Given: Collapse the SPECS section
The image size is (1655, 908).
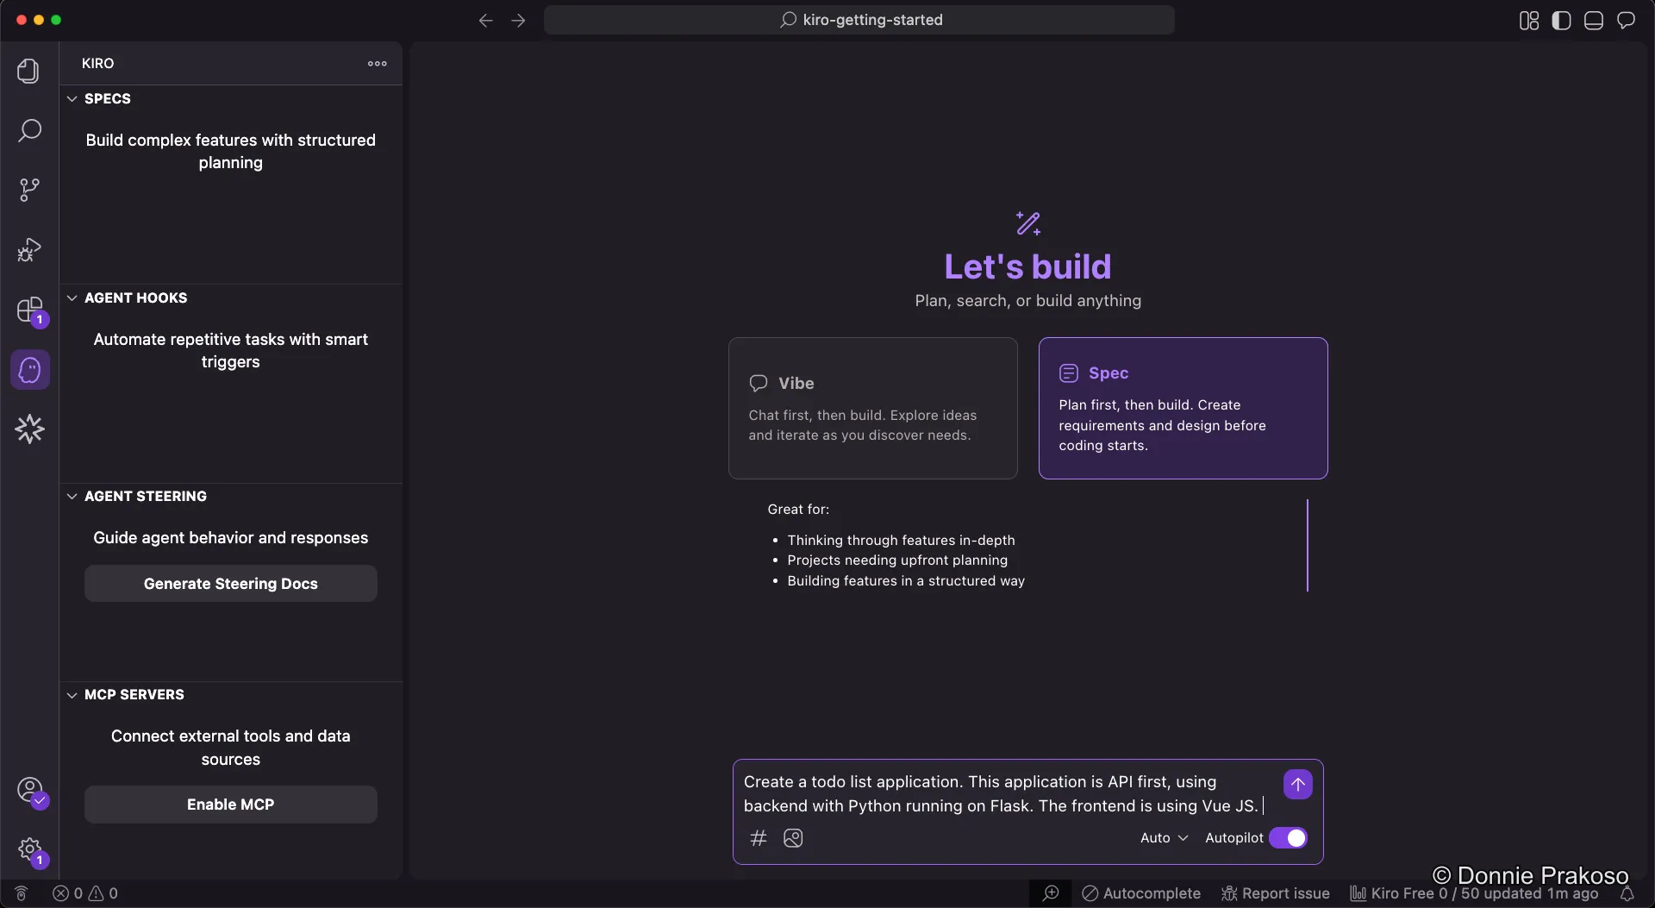Looking at the screenshot, I should click(x=72, y=98).
